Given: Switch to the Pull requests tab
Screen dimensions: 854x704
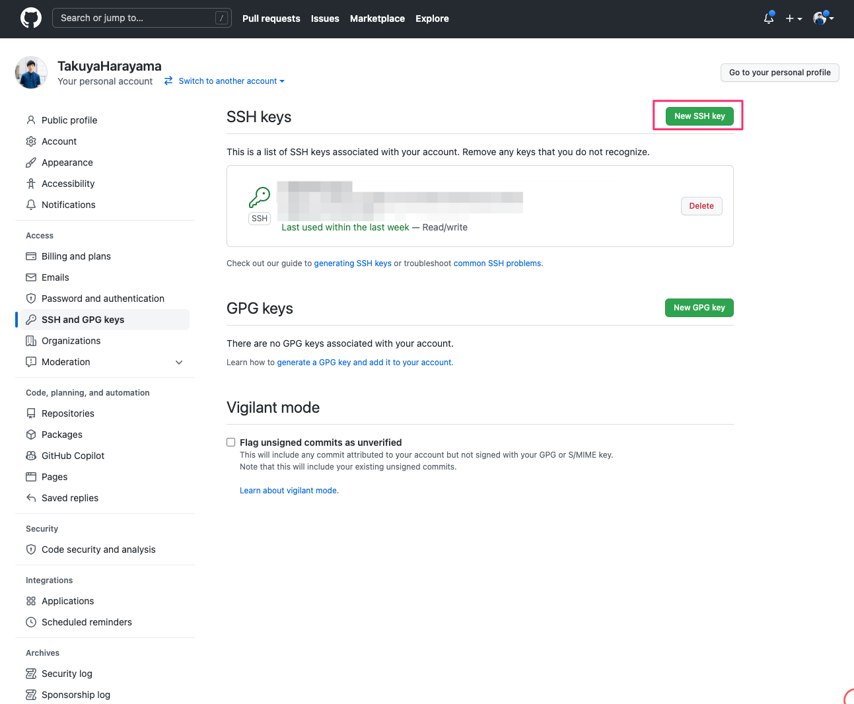Looking at the screenshot, I should pyautogui.click(x=271, y=18).
